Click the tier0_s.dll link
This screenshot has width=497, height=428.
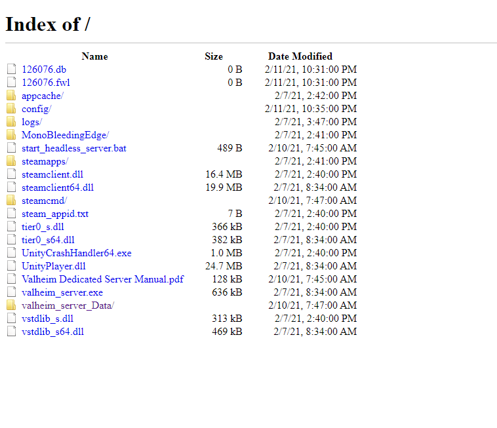tap(43, 227)
